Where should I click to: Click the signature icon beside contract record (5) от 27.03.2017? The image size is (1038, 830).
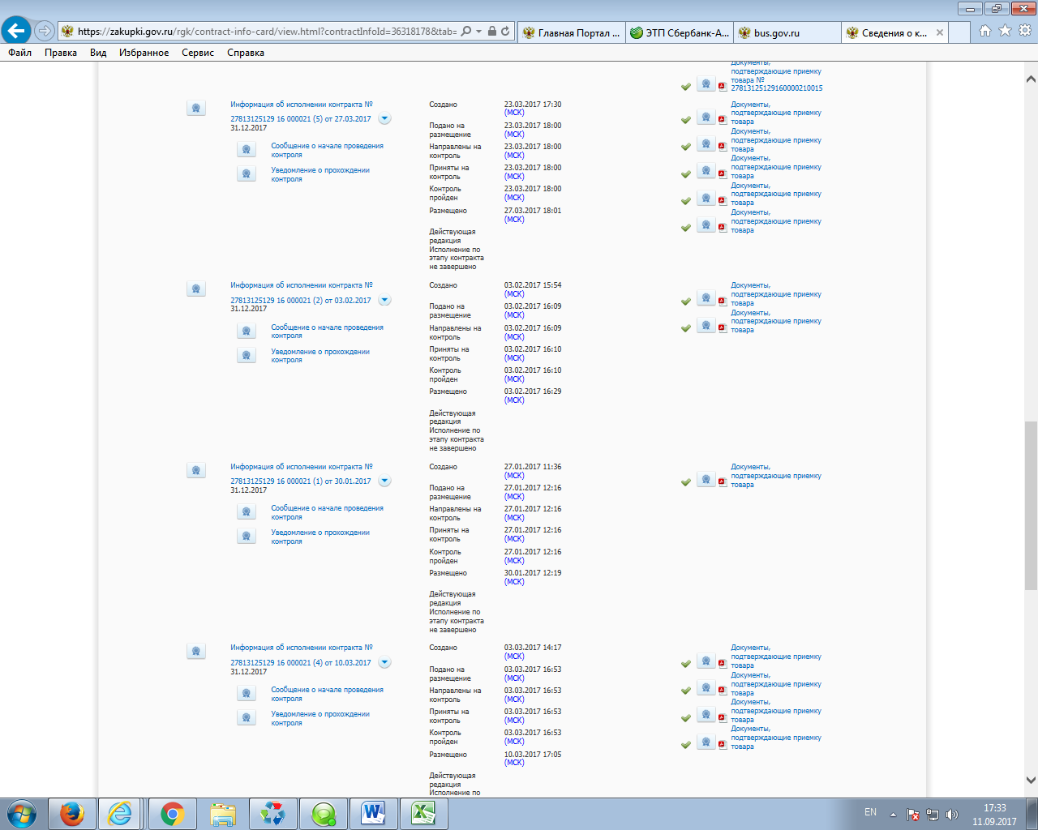point(196,108)
